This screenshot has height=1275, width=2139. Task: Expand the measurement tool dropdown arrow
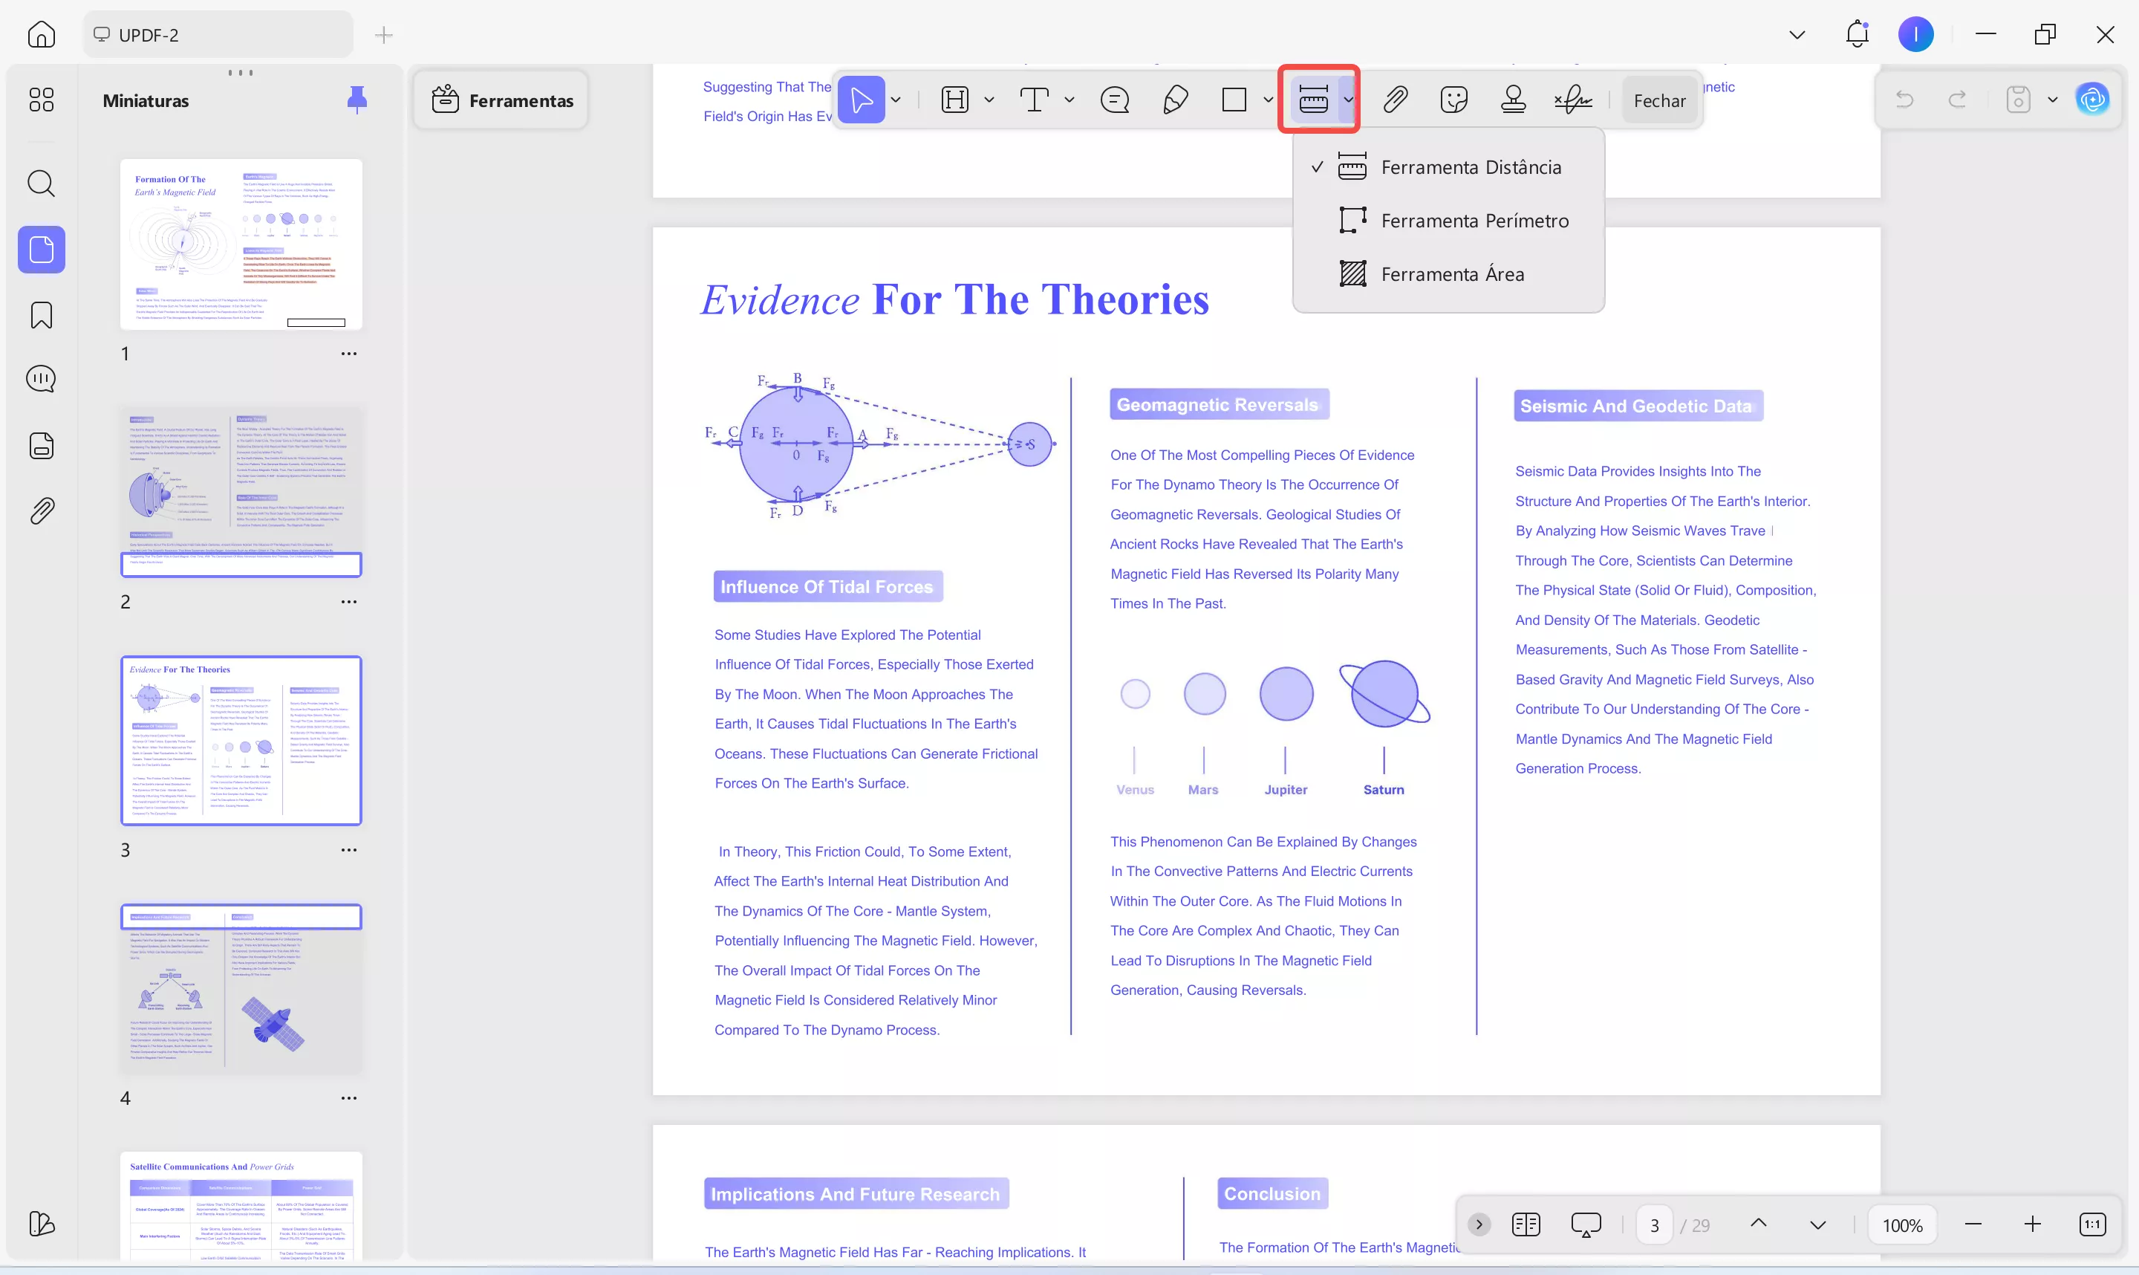point(1348,100)
